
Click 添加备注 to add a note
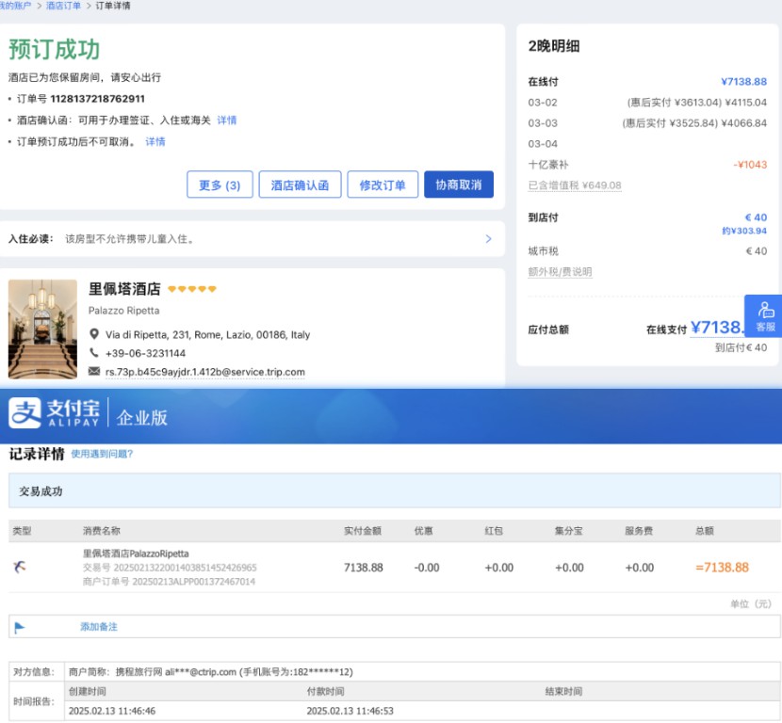coord(99,627)
